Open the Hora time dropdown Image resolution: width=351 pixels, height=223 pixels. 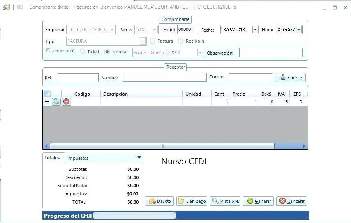(x=299, y=30)
